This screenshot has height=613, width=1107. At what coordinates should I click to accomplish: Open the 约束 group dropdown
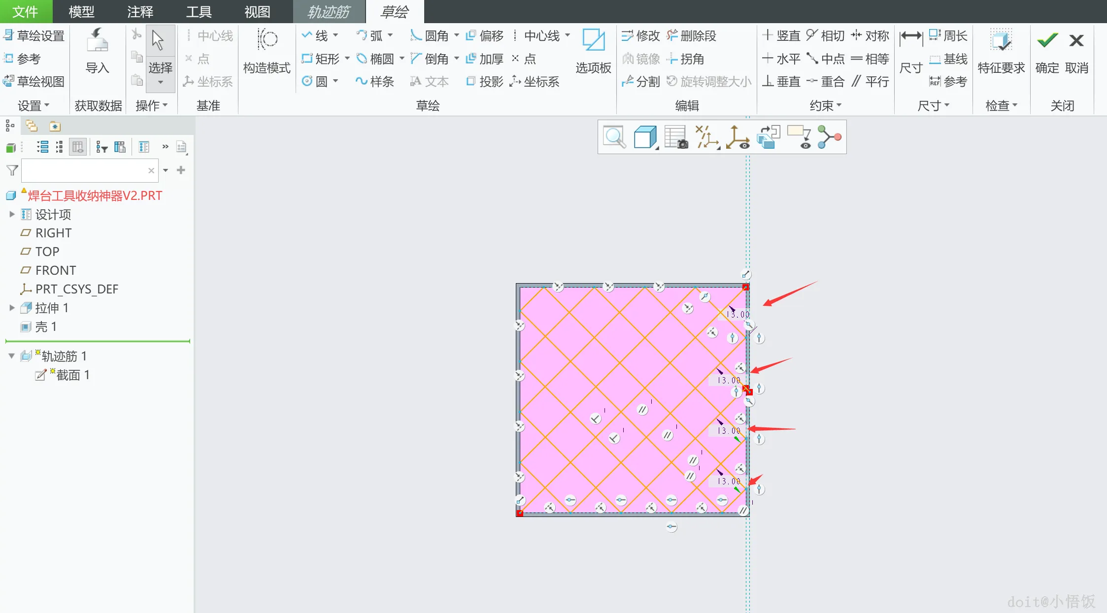tap(826, 105)
